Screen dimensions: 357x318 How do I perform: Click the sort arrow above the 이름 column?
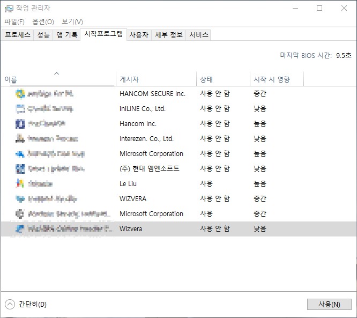pos(56,73)
